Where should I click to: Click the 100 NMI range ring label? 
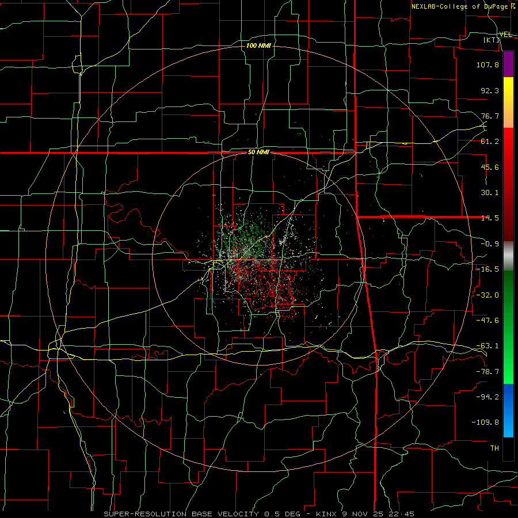coord(258,45)
